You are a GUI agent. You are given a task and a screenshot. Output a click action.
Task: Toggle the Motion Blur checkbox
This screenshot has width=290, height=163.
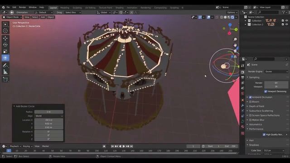pos(251,120)
